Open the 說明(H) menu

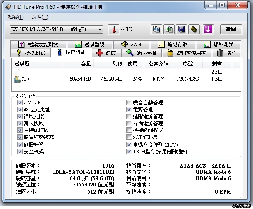40,17
